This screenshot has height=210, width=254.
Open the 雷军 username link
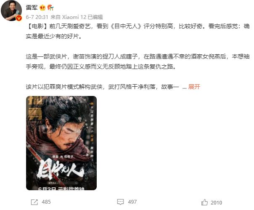(x=32, y=8)
